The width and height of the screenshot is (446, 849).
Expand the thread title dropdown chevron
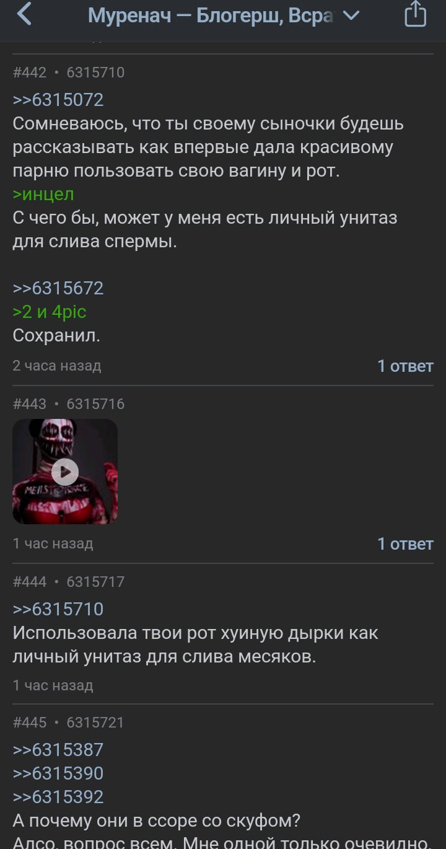tap(351, 15)
